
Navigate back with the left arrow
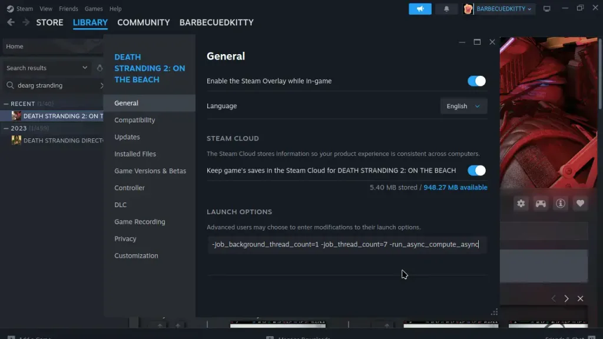[x=11, y=22]
